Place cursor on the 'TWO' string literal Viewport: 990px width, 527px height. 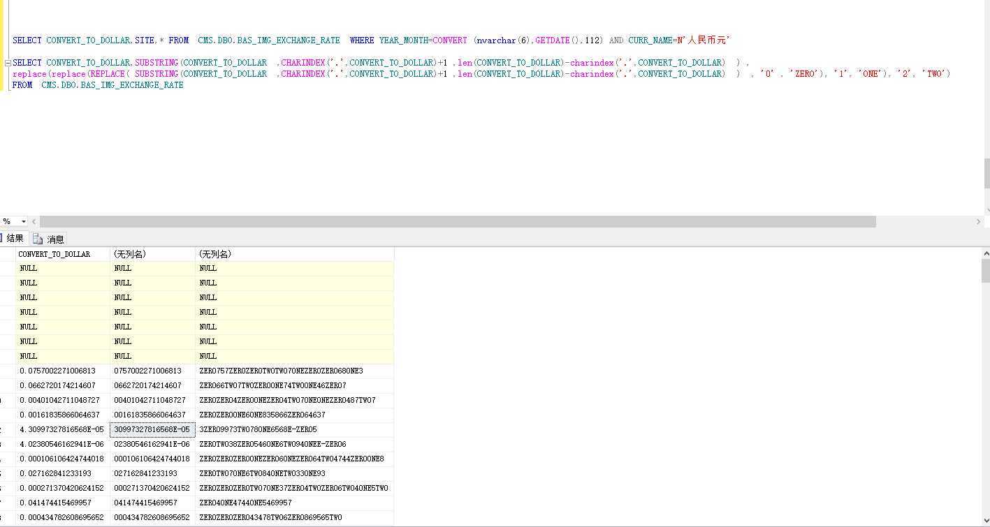934,74
